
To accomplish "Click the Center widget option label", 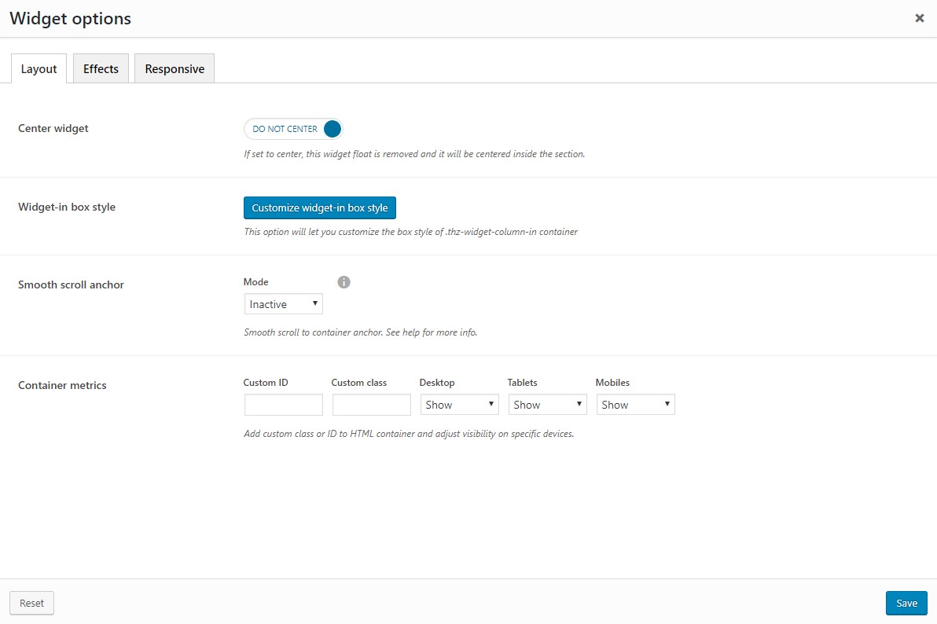I will tap(53, 128).
